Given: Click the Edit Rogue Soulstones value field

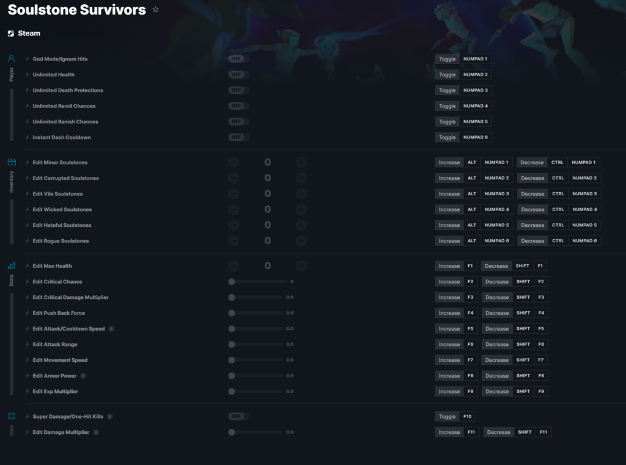Looking at the screenshot, I should click(268, 240).
